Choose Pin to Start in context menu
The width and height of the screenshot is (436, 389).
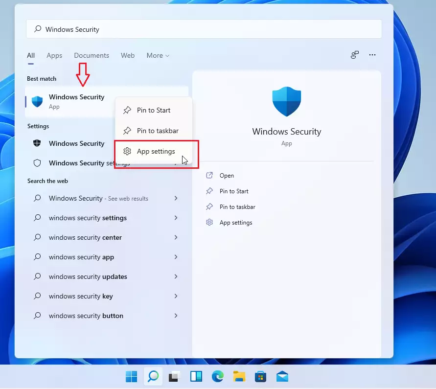pos(154,110)
